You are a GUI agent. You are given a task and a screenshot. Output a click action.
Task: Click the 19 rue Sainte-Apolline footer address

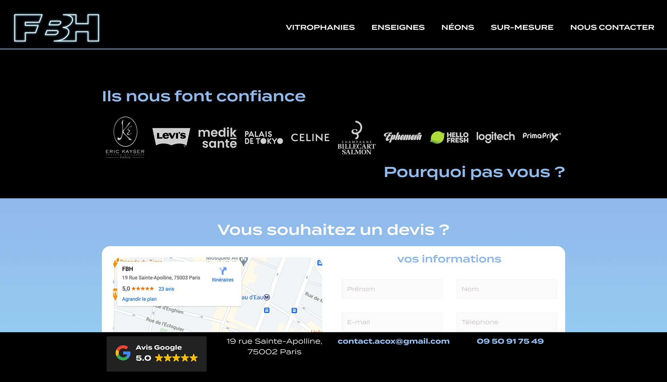[274, 347]
